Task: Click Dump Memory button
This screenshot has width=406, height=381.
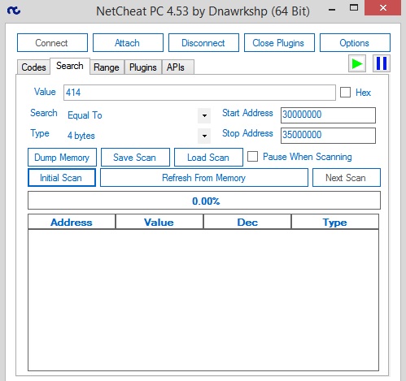Action: pyautogui.click(x=62, y=157)
